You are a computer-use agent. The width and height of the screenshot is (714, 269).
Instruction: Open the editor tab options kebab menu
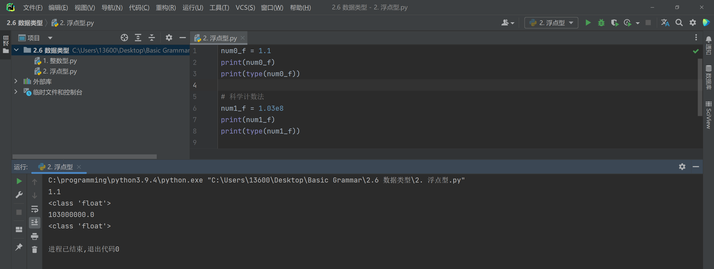pos(696,38)
